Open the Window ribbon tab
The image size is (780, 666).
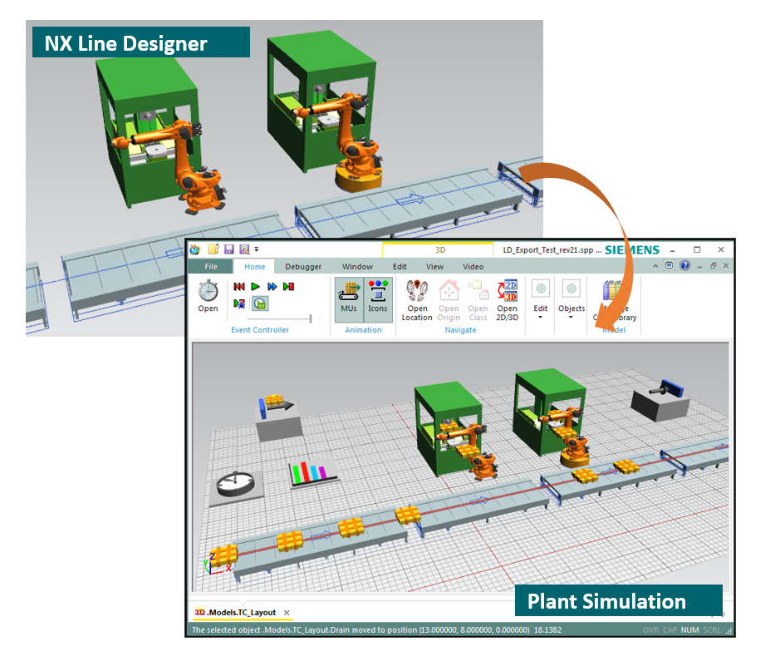click(x=357, y=267)
